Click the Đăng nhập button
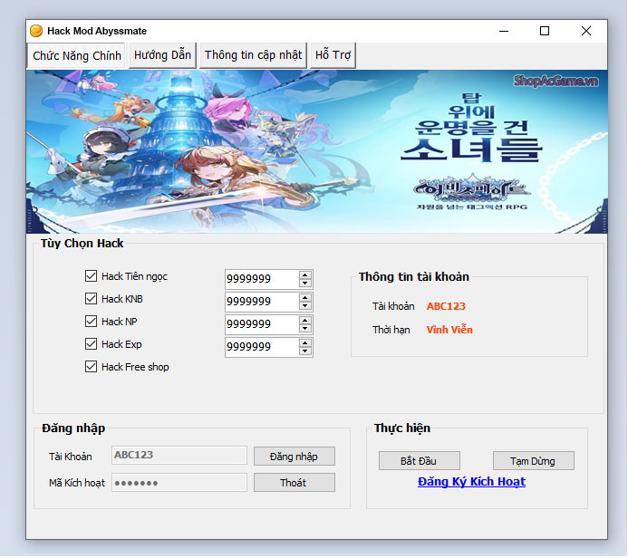 pos(294,457)
